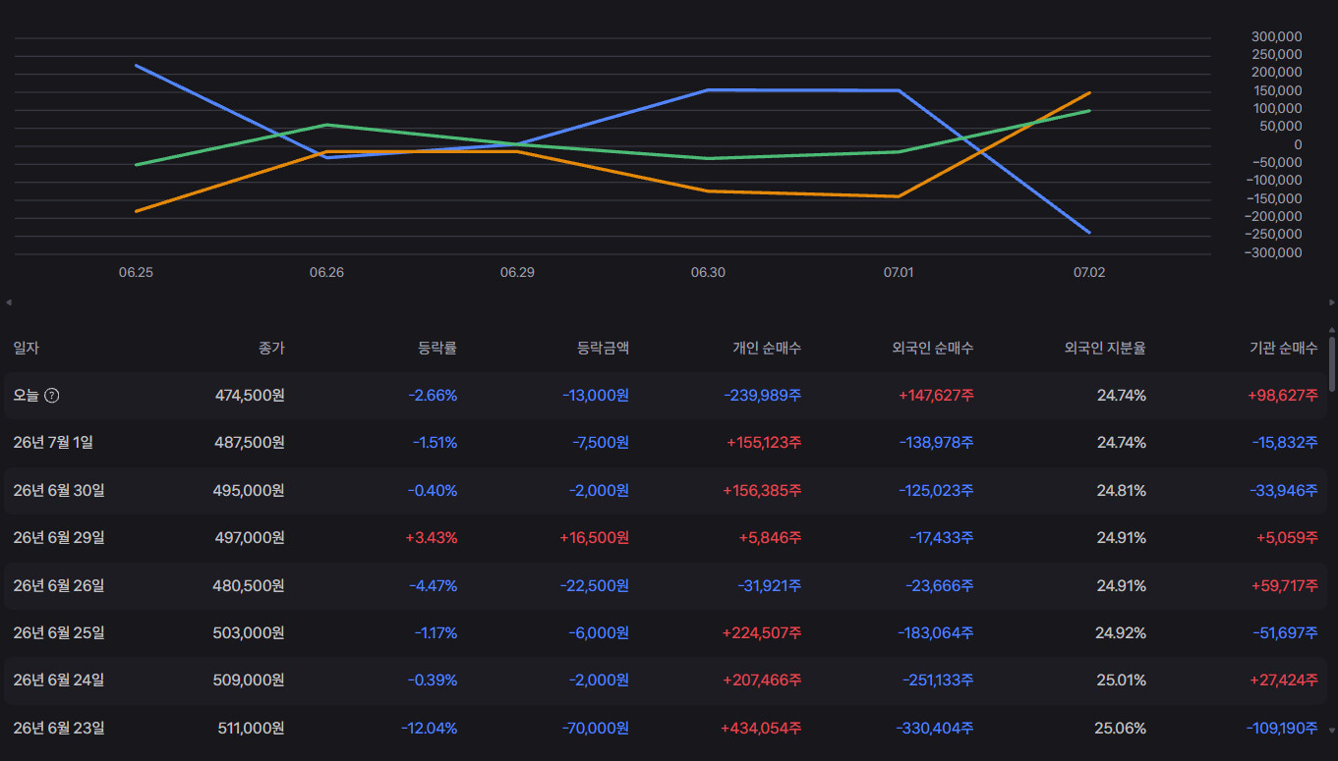Click the foreign ownership value 24.81%
The height and width of the screenshot is (761, 1338).
coord(1122,490)
